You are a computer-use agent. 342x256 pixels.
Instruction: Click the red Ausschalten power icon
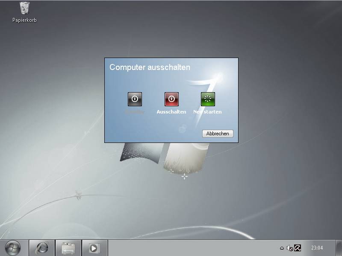171,99
